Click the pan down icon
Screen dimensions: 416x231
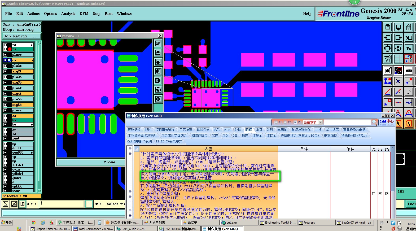point(398,27)
